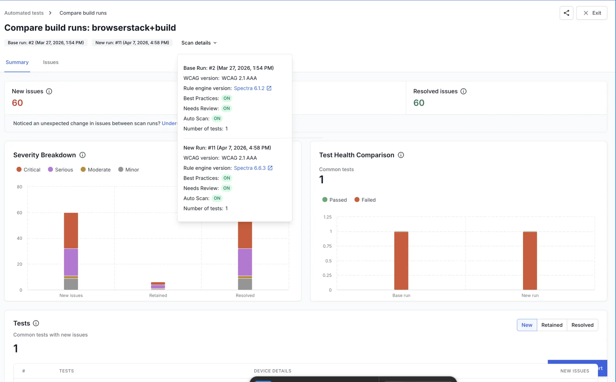Click the New issues info icon
The width and height of the screenshot is (616, 382).
point(49,91)
